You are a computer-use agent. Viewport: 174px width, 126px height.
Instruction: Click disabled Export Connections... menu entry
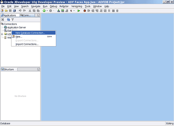[x=34, y=40]
